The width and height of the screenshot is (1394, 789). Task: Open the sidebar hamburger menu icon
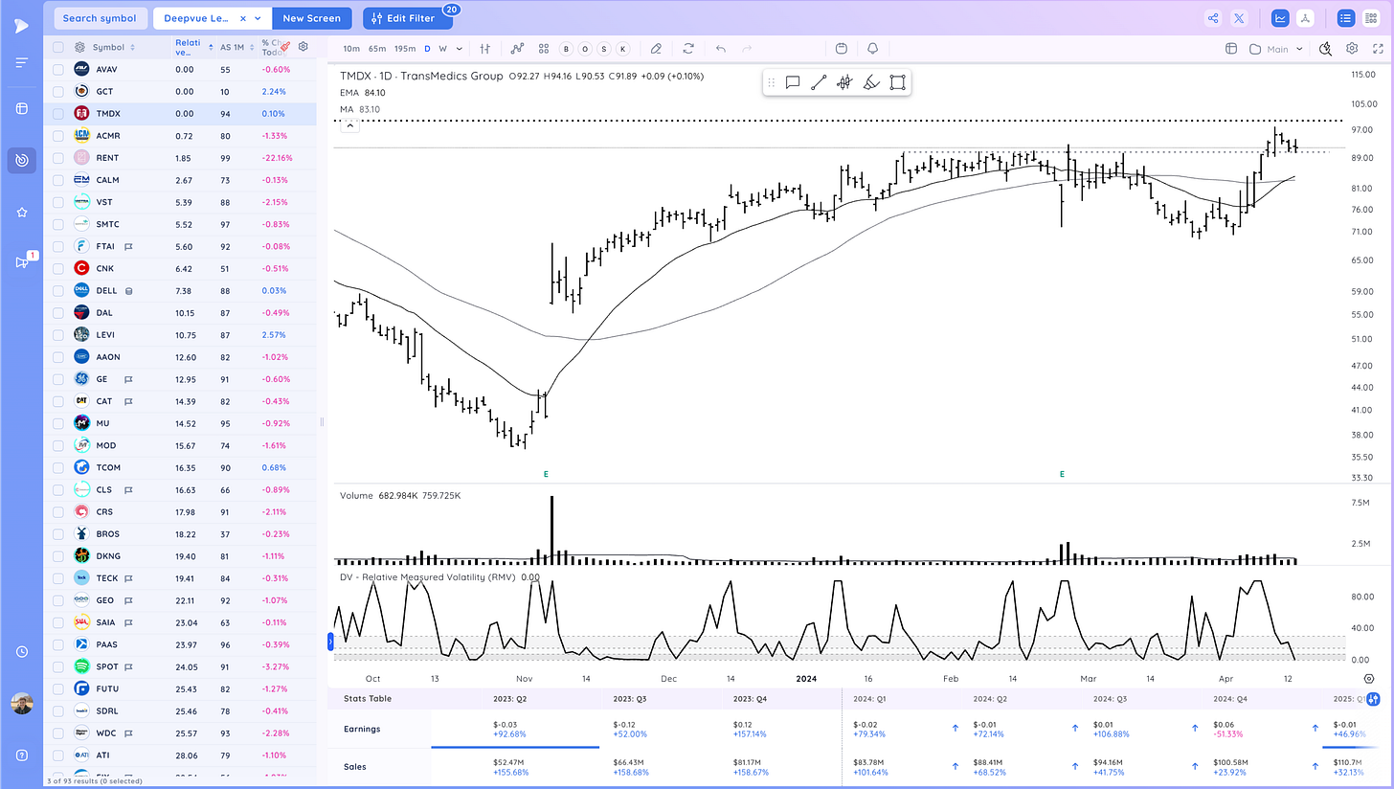[21, 63]
